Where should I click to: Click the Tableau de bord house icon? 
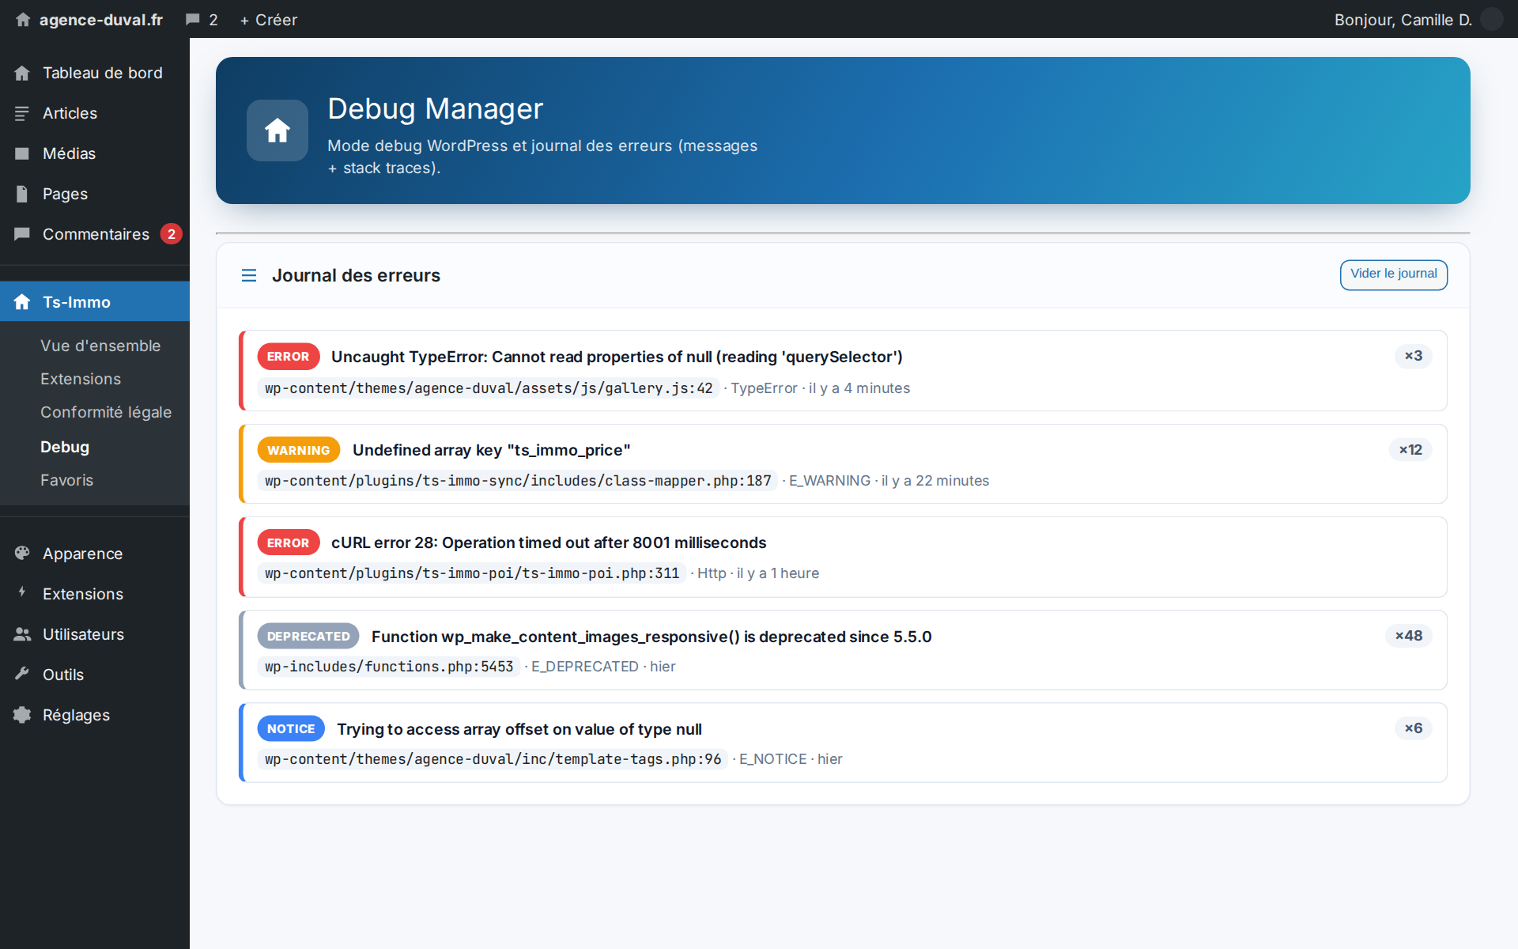click(22, 73)
